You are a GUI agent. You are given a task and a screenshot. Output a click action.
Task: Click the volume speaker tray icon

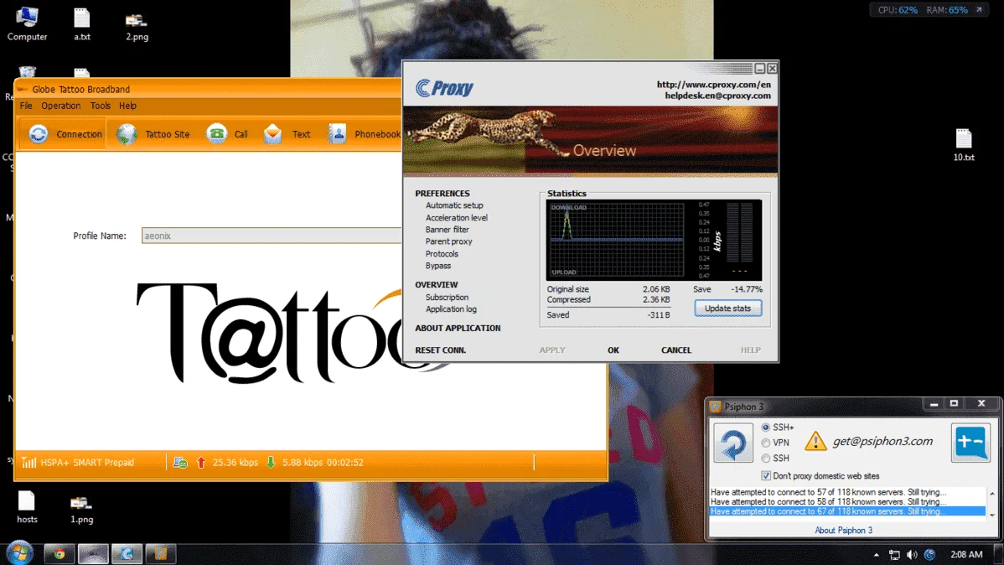pos(912,555)
